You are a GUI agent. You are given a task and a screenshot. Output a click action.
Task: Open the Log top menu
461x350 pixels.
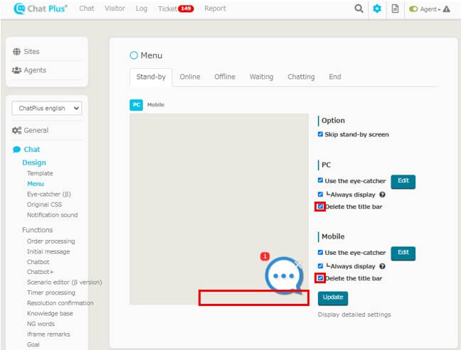142,9
